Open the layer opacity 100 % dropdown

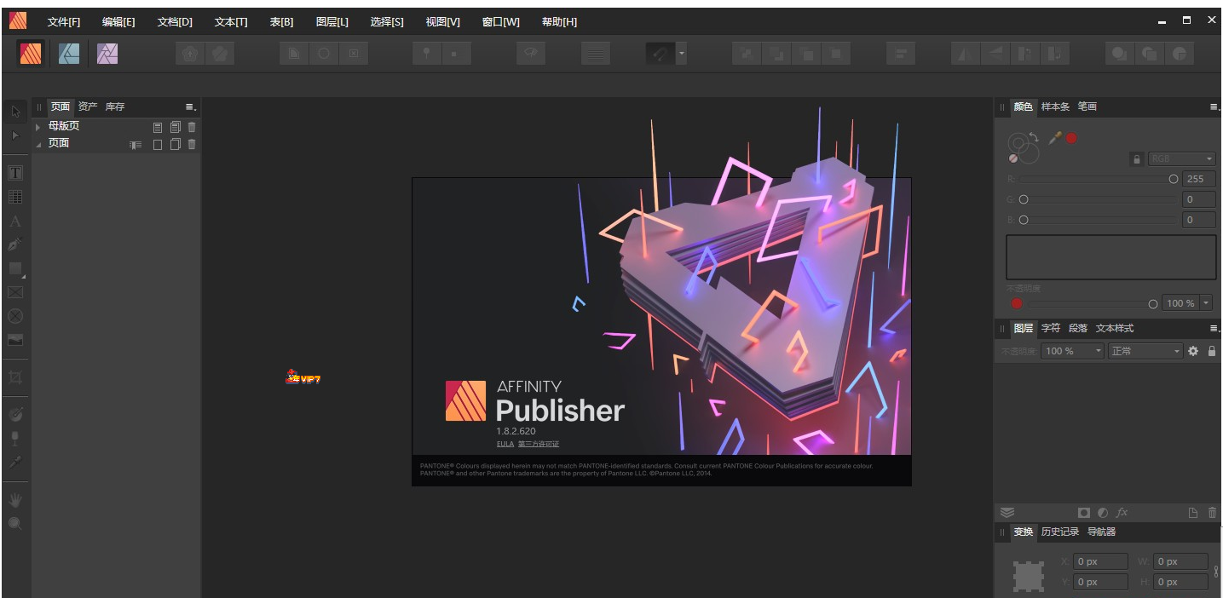coord(1099,351)
